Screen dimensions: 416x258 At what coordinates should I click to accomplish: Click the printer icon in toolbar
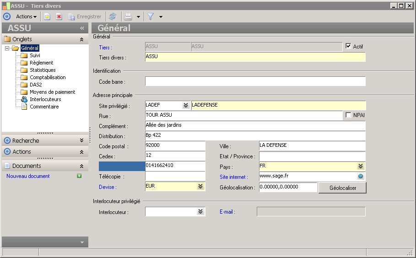point(129,16)
